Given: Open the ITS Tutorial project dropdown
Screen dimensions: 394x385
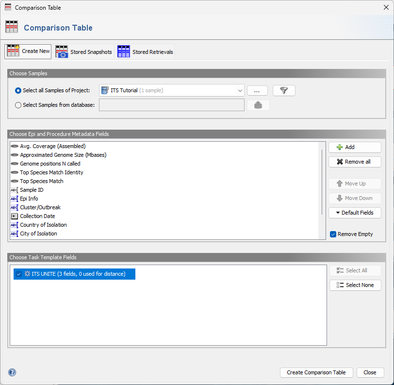Looking at the screenshot, I should coord(240,90).
